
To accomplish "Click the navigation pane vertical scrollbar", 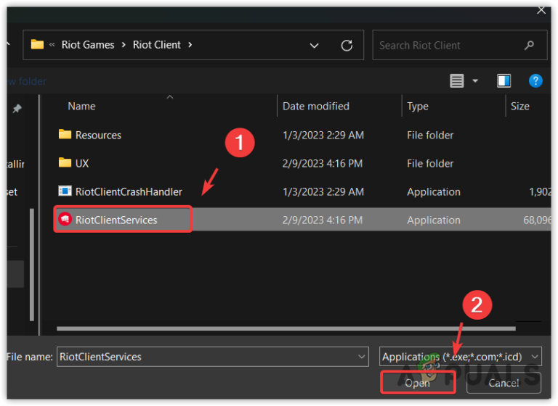I will click(x=32, y=265).
